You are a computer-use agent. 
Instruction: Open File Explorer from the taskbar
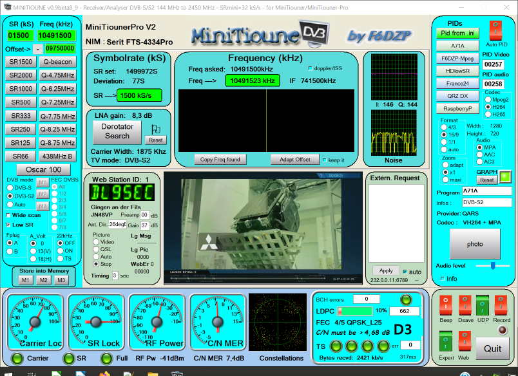click(153, 373)
